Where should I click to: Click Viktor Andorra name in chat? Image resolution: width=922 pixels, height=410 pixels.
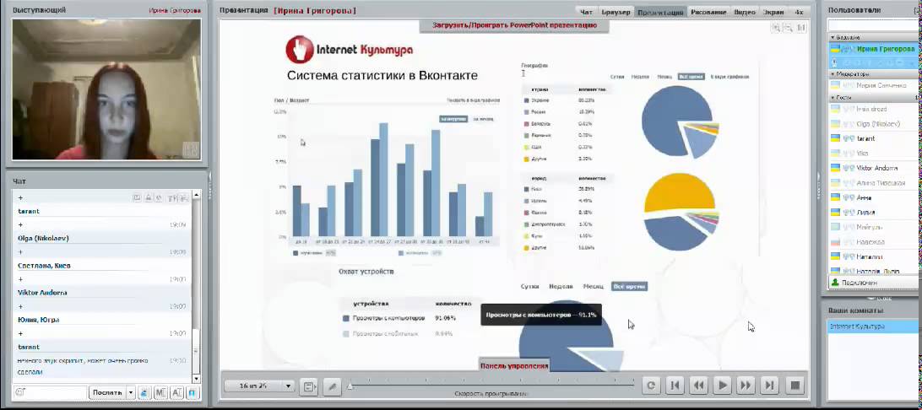point(42,293)
